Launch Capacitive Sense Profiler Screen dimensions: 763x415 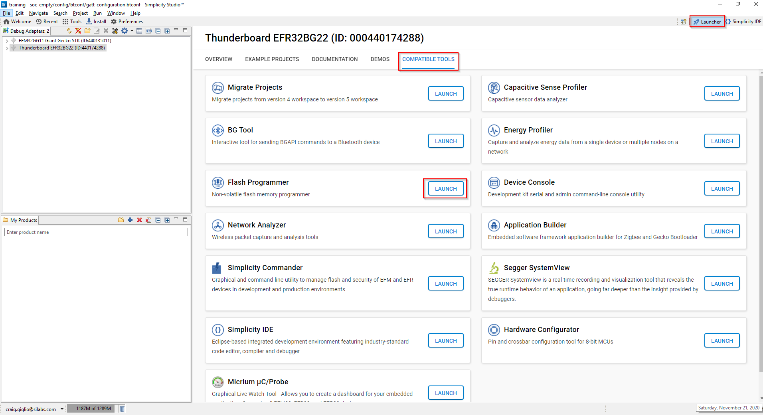[722, 94]
